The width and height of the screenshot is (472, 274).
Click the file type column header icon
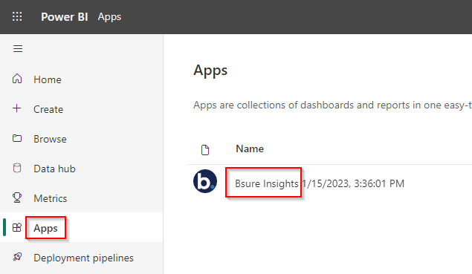pos(205,149)
